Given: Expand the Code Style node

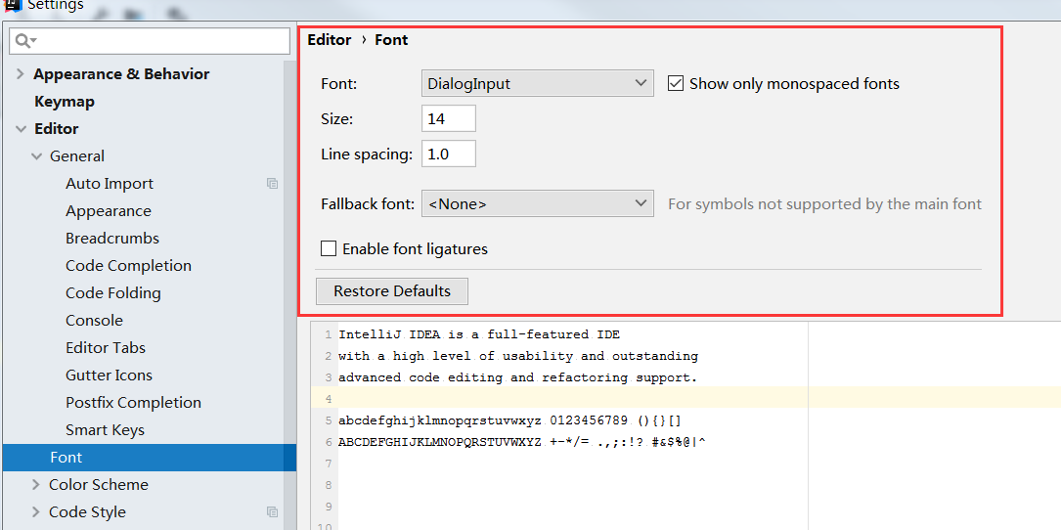Looking at the screenshot, I should pos(36,511).
